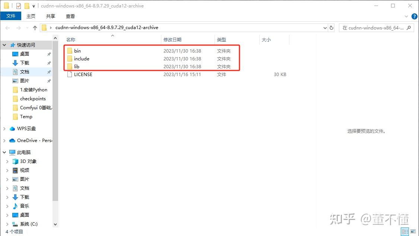Select the WPS云盘 cloud icon
Image resolution: width=419 pixels, height=236 pixels.
[12, 129]
